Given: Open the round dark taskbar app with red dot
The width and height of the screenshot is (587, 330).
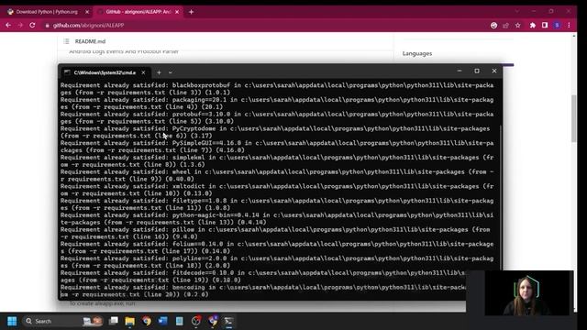Looking at the screenshot, I should 195,321.
